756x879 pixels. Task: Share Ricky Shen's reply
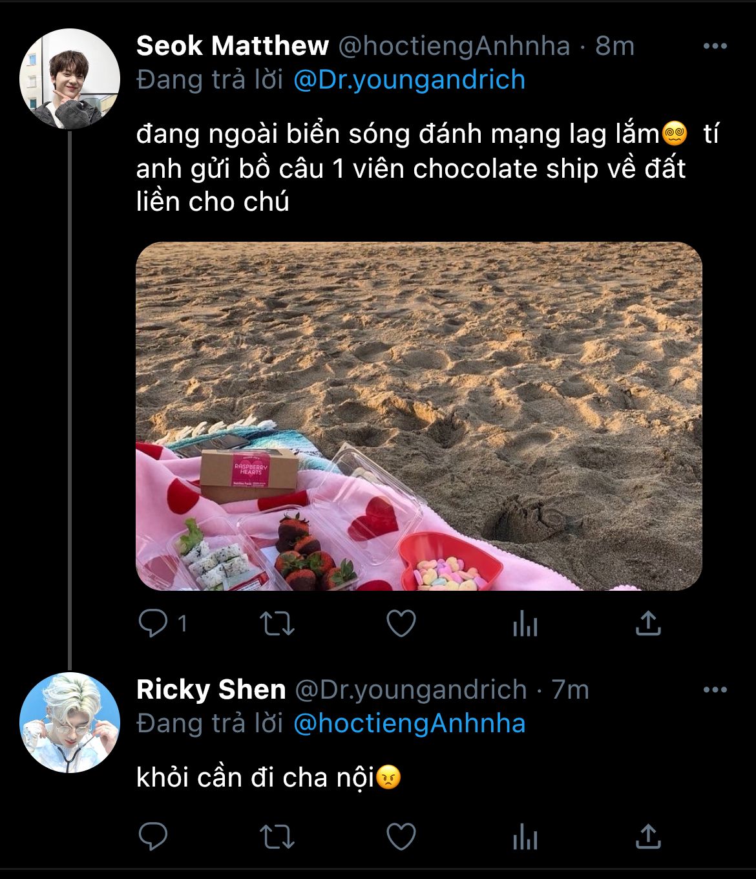point(647,837)
